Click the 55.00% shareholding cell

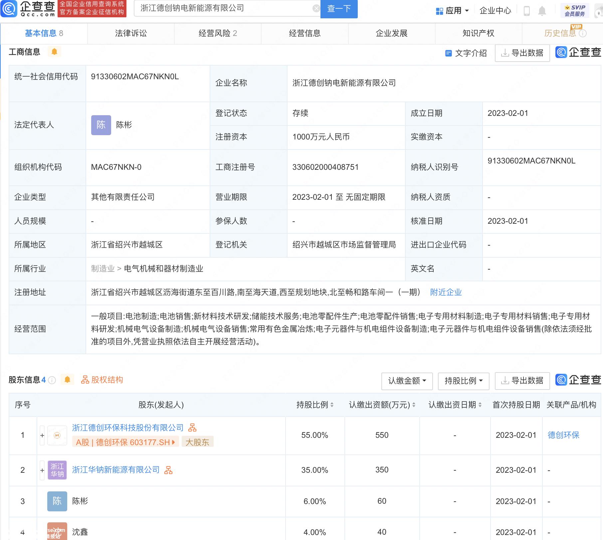coord(315,435)
